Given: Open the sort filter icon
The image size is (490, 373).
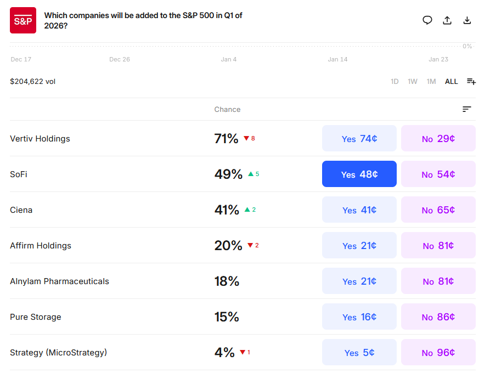Looking at the screenshot, I should pos(467,109).
